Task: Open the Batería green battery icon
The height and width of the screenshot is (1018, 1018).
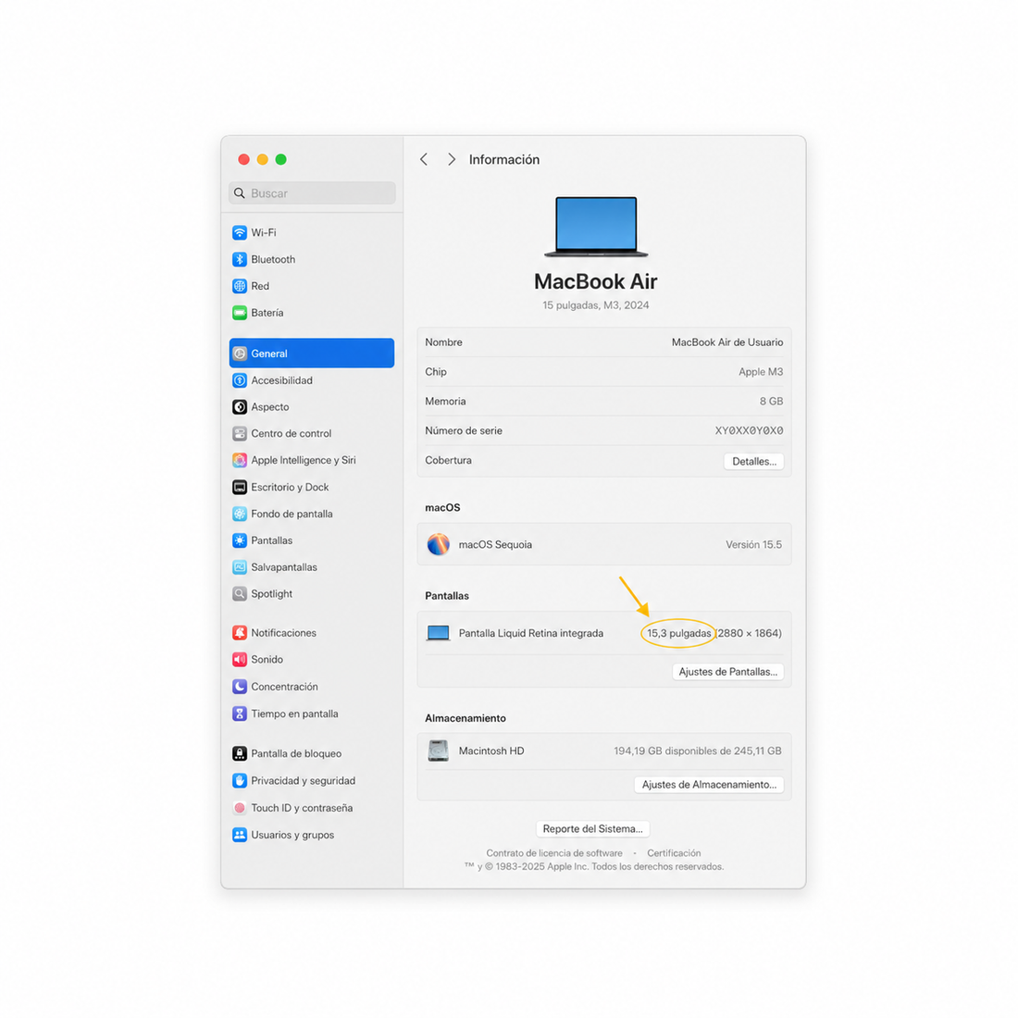Action: [240, 313]
